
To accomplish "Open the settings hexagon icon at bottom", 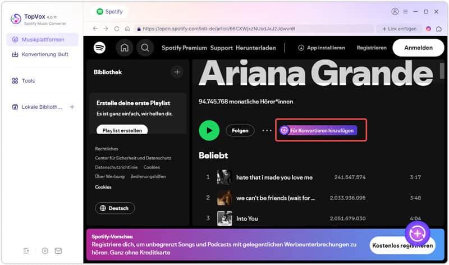I will click(45, 250).
